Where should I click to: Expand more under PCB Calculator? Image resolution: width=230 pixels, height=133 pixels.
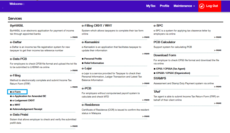[x=218, y=50]
